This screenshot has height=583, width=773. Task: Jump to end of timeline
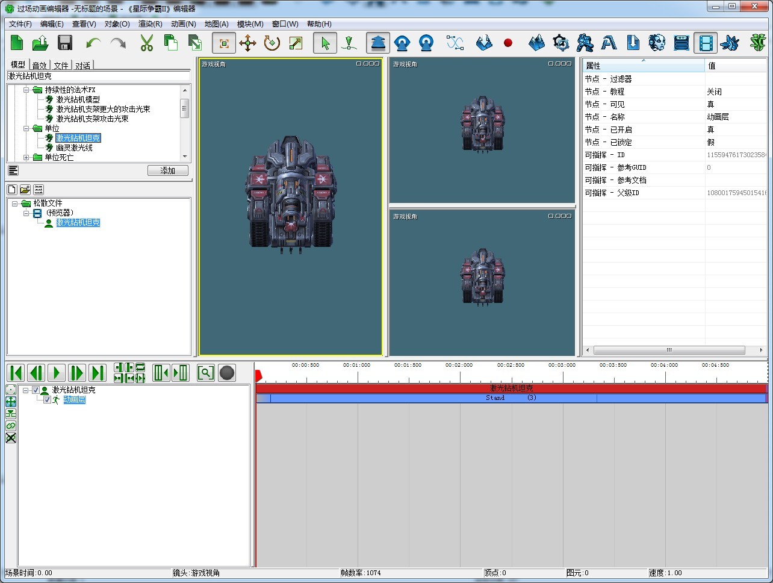(x=98, y=373)
